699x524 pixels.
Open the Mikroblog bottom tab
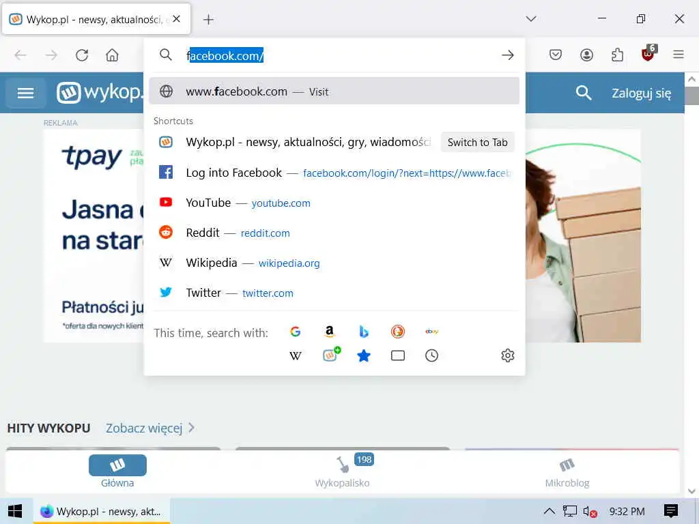click(x=567, y=472)
